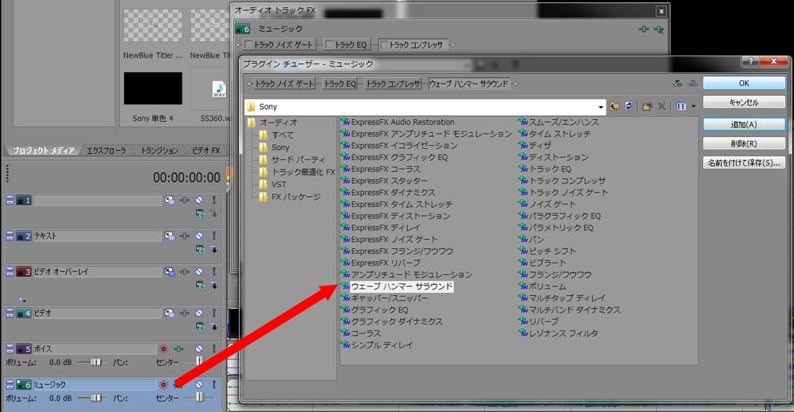The width and height of the screenshot is (794, 412).
Task: Enable the トラック ノイズ ゲート checkbox
Action: coord(249,45)
